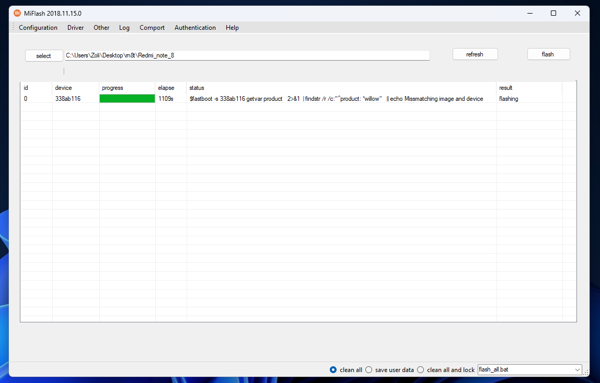
Task: Expand the flash_all.bat script dropdown
Action: [578, 369]
